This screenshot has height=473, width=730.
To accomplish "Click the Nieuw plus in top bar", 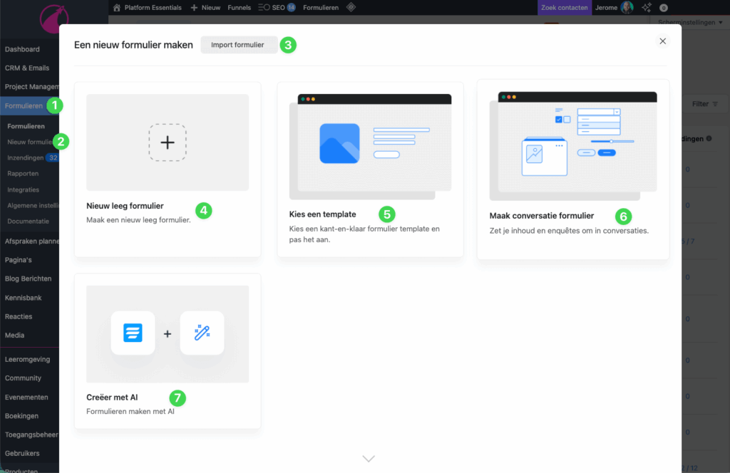I will [205, 8].
